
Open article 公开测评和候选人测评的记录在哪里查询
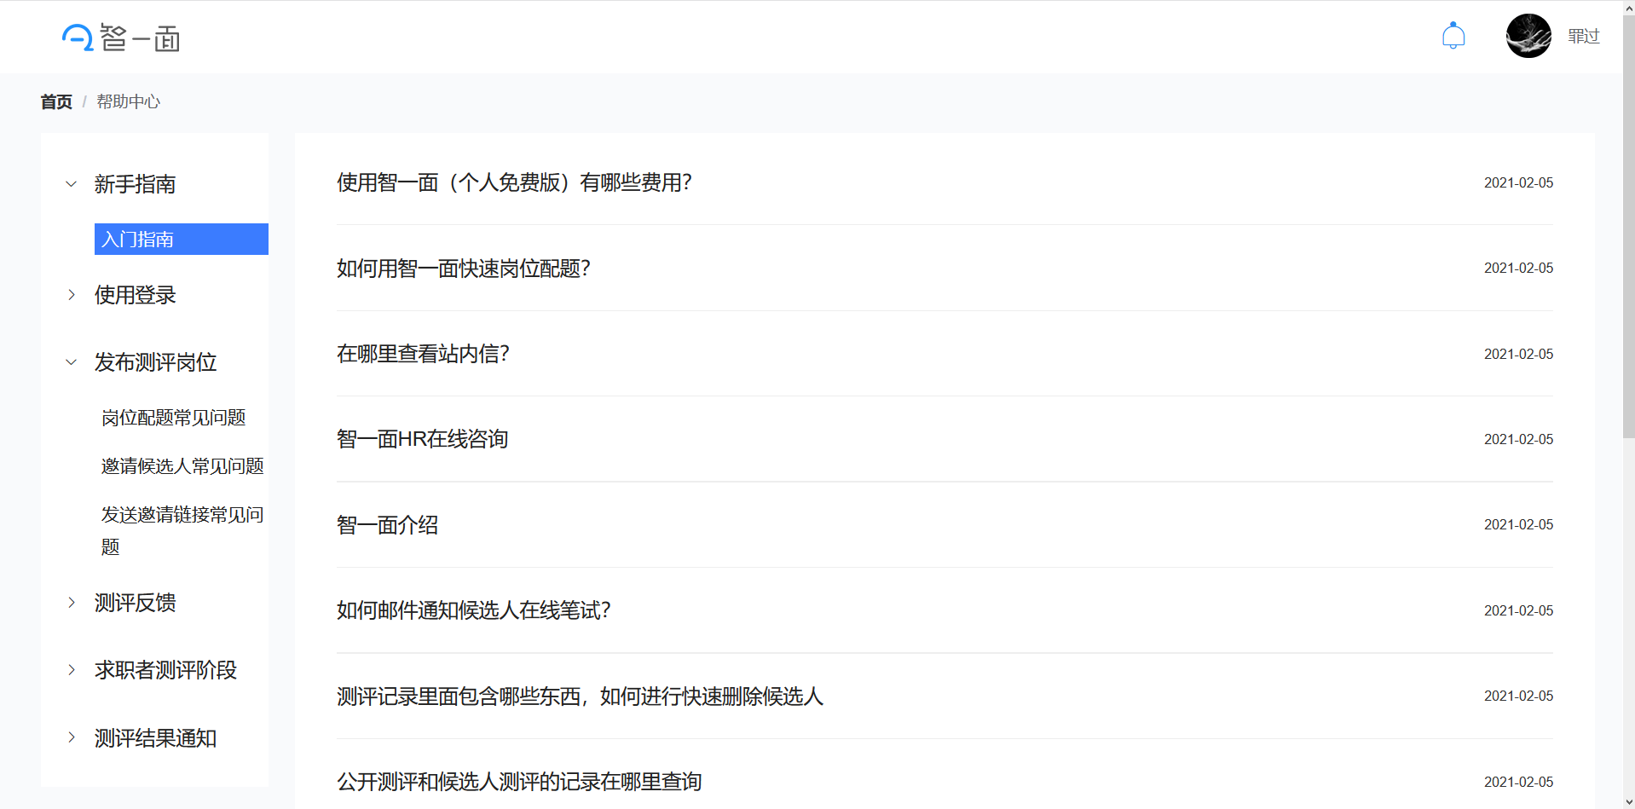click(x=519, y=782)
